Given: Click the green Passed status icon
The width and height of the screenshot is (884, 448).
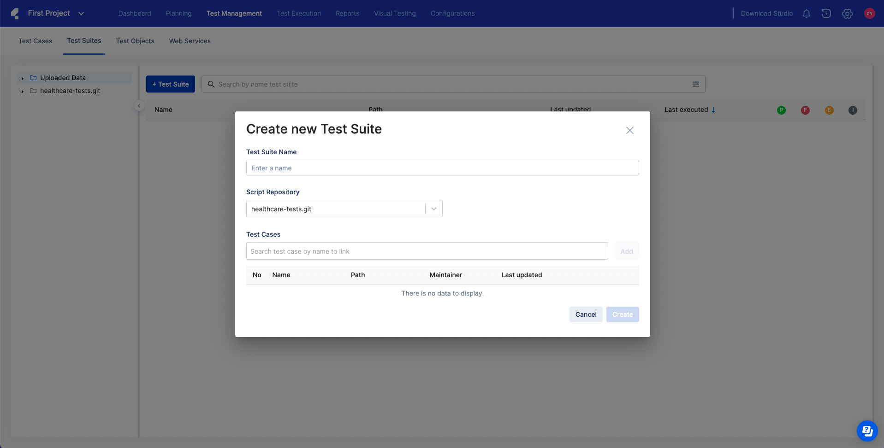Looking at the screenshot, I should [781, 110].
